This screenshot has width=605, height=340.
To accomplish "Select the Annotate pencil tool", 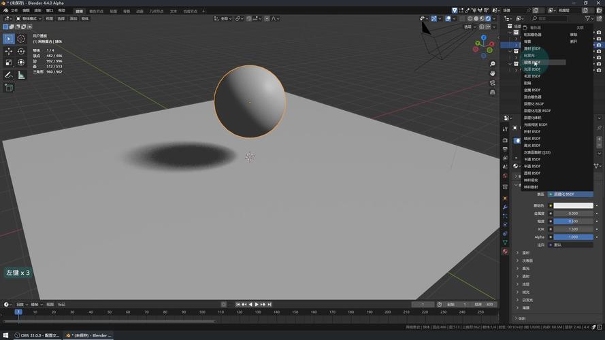I will [x=9, y=75].
